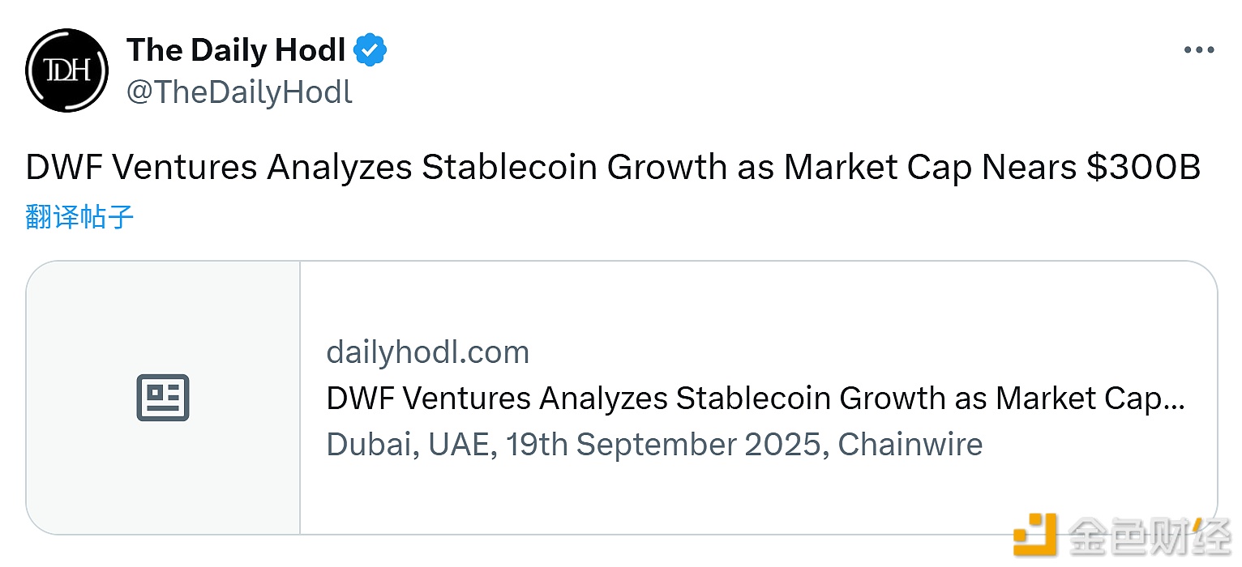Click the Dubai, UAE card description line
This screenshot has height=567, width=1242.
click(x=653, y=445)
